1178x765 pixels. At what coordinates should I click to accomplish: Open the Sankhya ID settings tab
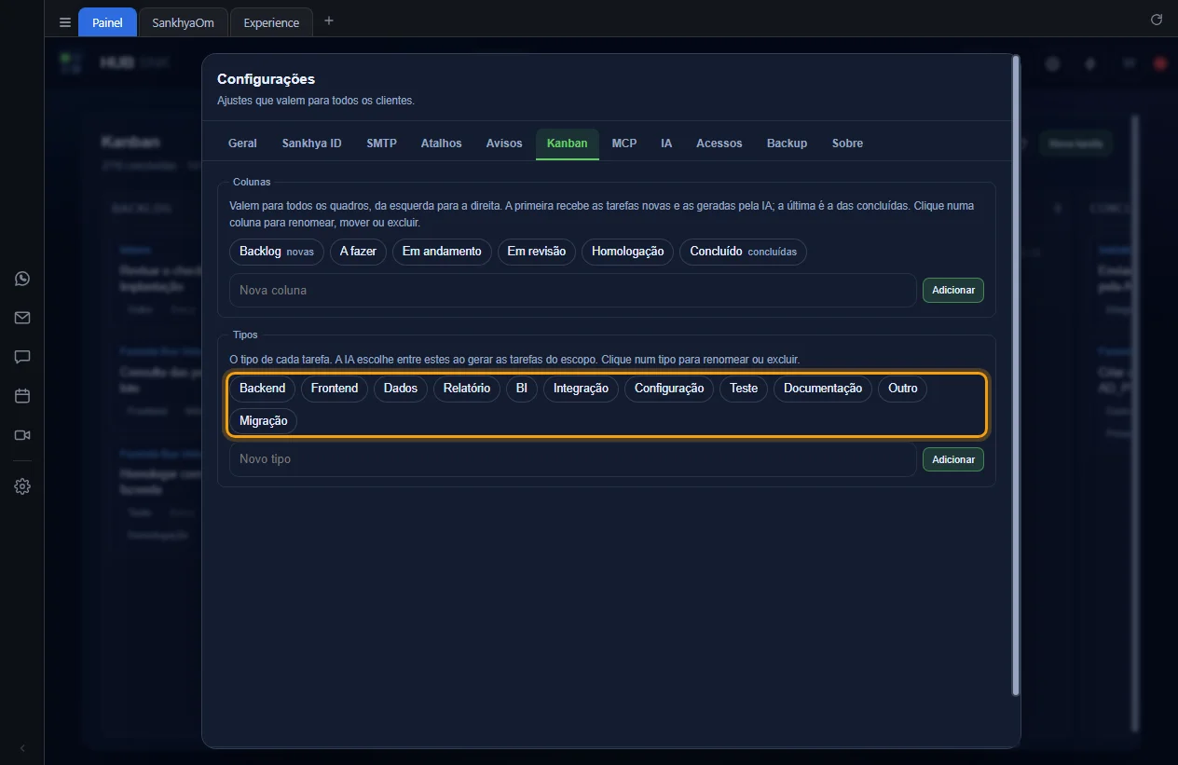tap(311, 143)
